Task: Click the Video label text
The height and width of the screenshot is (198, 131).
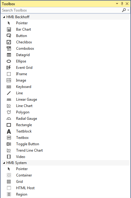Action: coord(21,157)
